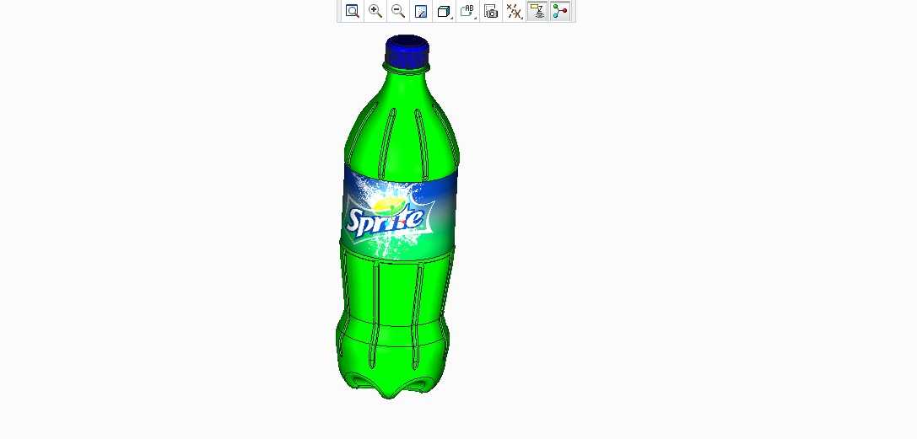Image resolution: width=917 pixels, height=439 pixels.
Task: Toggle the Annotation Display button
Action: 537,11
